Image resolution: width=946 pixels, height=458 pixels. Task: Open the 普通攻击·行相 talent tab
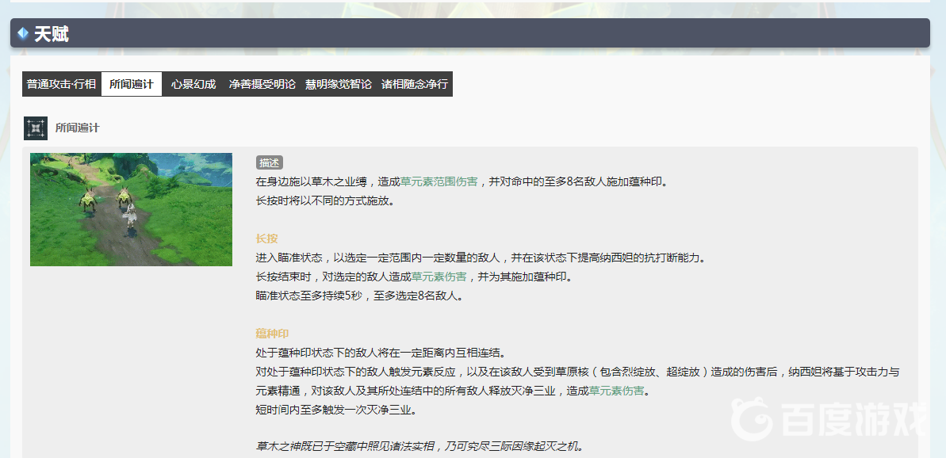[x=62, y=84]
